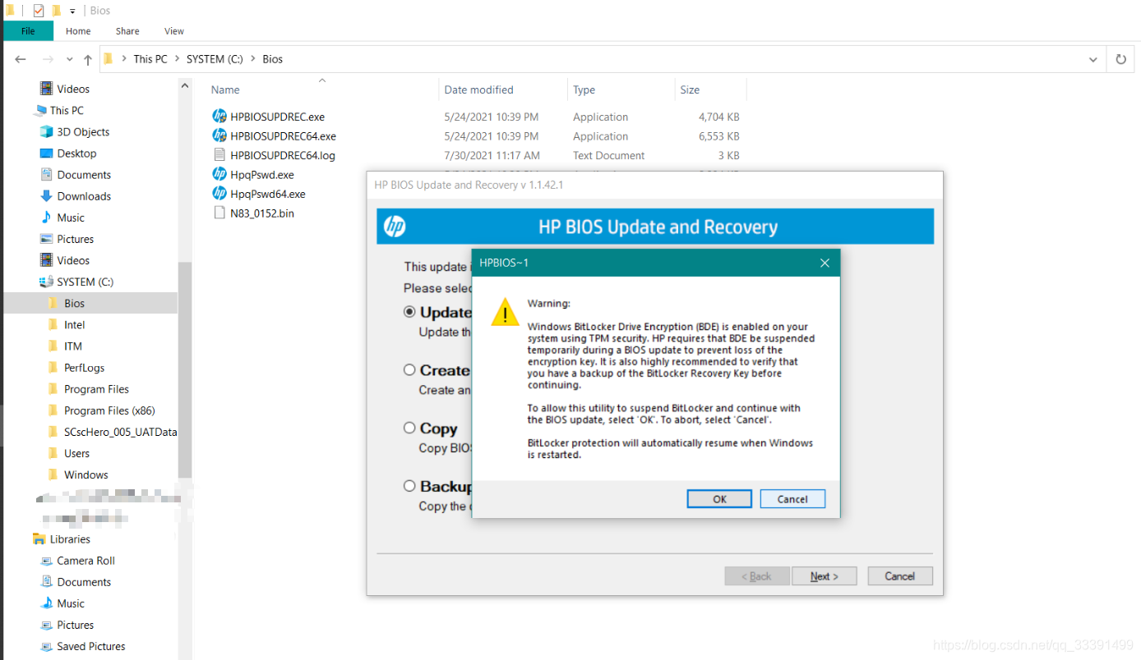Open the File ribbon tab

28,31
